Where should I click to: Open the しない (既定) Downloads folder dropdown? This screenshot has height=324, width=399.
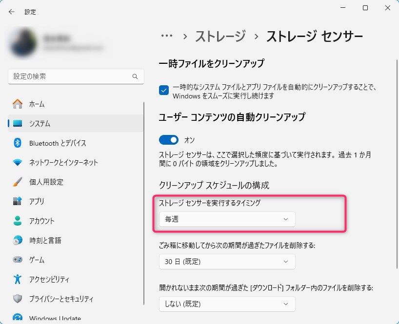click(227, 304)
